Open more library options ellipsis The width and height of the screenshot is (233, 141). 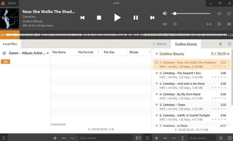(x=72, y=138)
